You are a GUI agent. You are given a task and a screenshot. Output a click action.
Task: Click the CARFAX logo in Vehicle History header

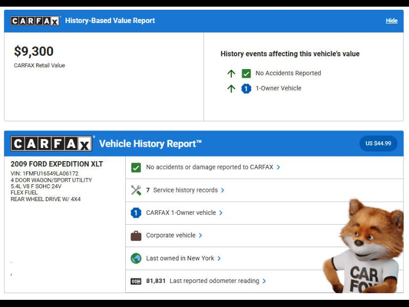(x=51, y=144)
